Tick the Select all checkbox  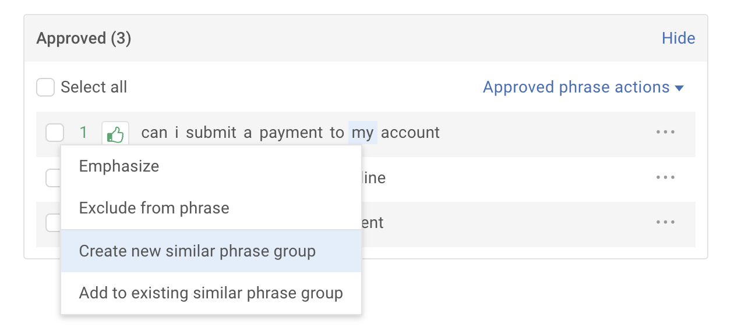coord(45,88)
